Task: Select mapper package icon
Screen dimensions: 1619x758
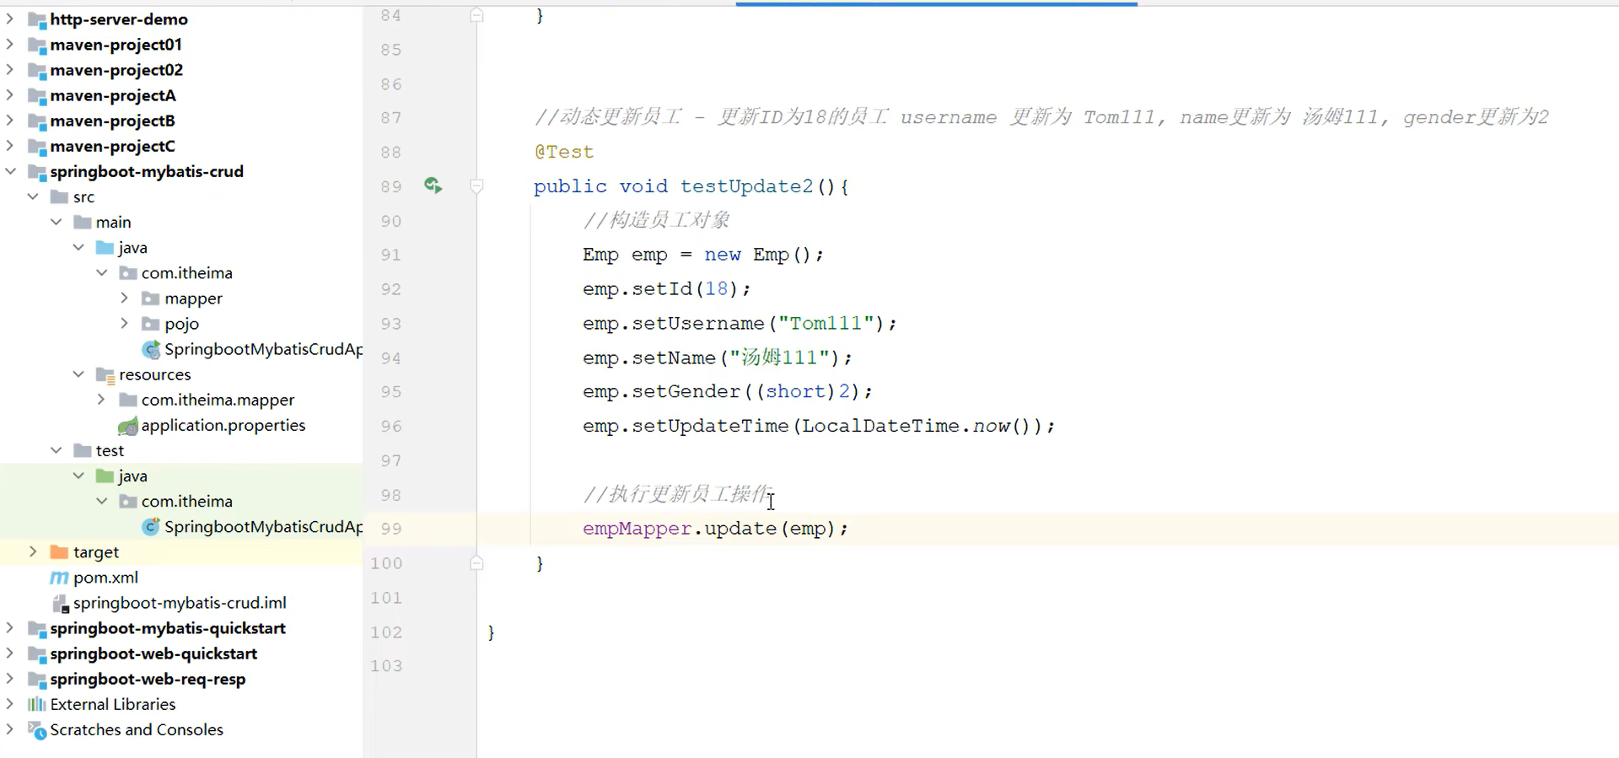Action: click(x=151, y=298)
